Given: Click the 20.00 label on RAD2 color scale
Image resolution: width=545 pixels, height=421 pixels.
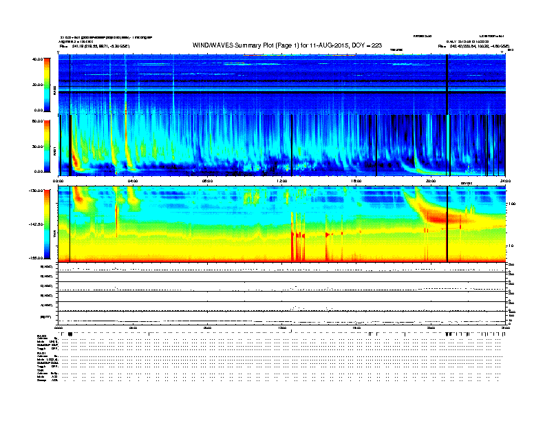Looking at the screenshot, I should click(37, 85).
